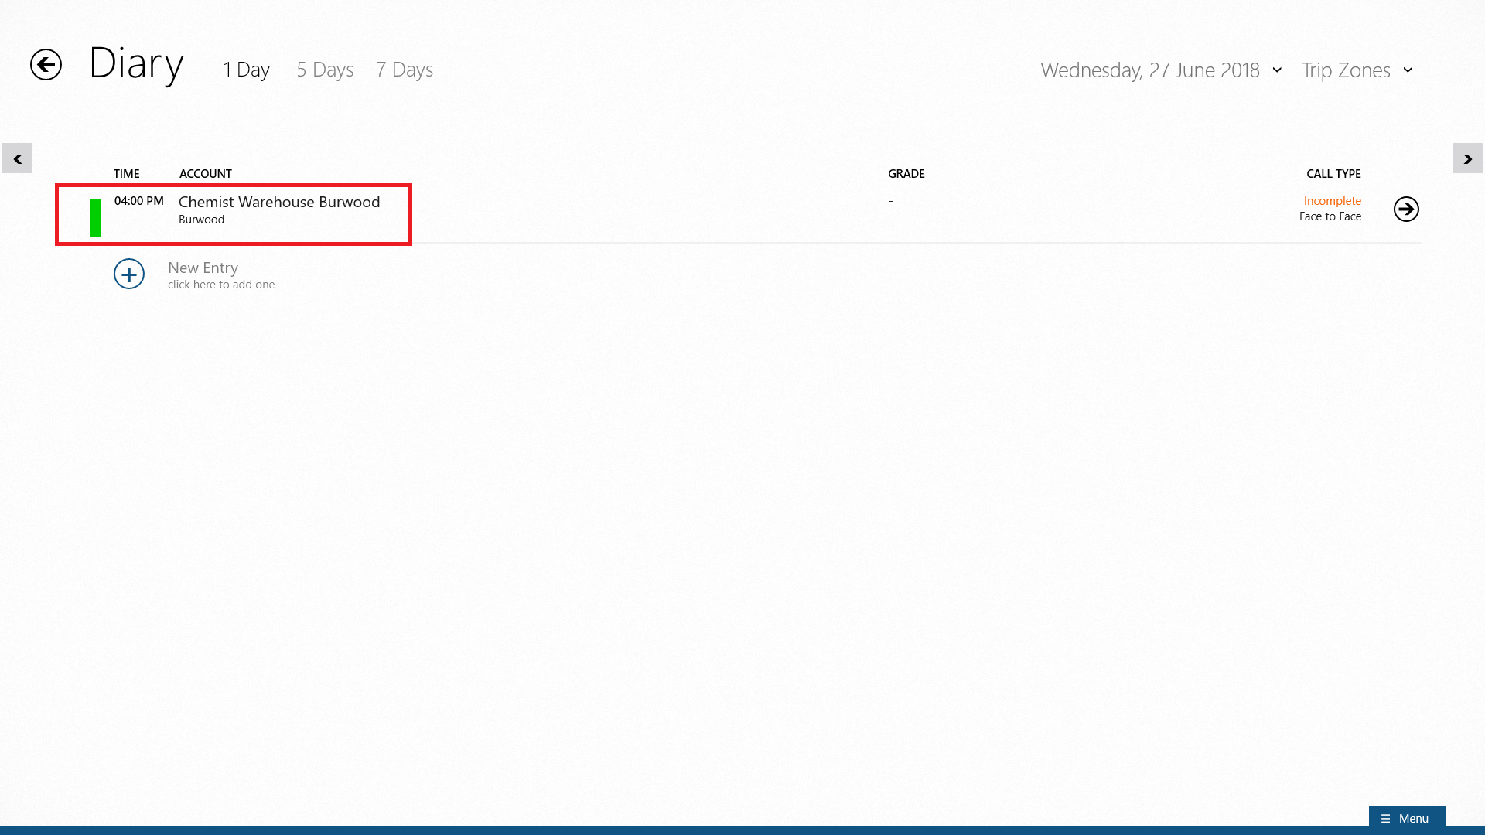
Task: Click chevron beside the date selector
Action: [x=1277, y=70]
